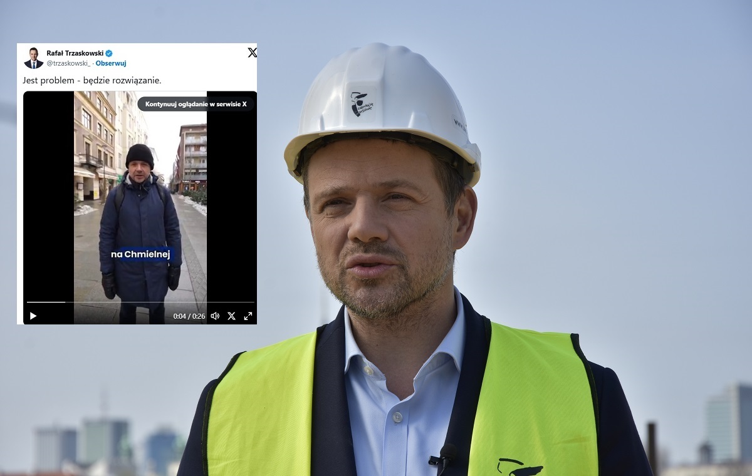This screenshot has width=752, height=476.
Task: Open fullscreen with the expand arrows icon
Action: point(249,316)
